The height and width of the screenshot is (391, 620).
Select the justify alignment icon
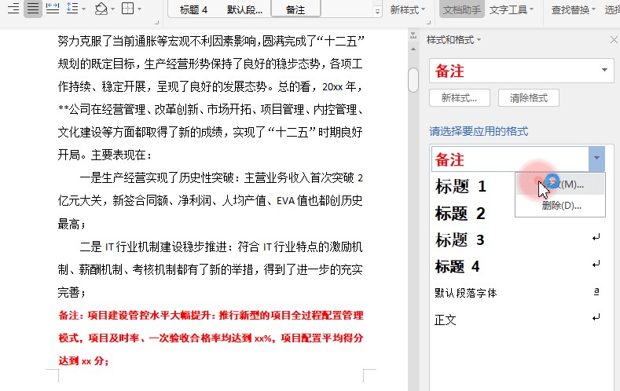pos(33,9)
